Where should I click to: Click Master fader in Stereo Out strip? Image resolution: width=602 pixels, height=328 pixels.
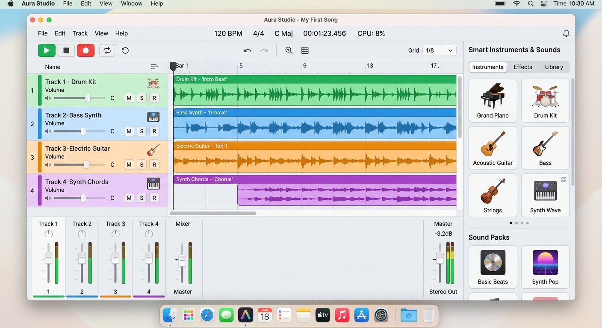click(x=440, y=258)
